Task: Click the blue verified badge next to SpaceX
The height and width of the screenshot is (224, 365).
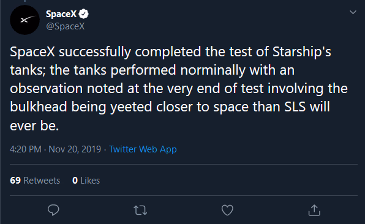Action: tap(83, 14)
